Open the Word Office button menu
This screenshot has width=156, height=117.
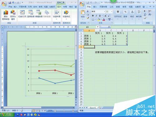pyautogui.click(x=4, y=4)
